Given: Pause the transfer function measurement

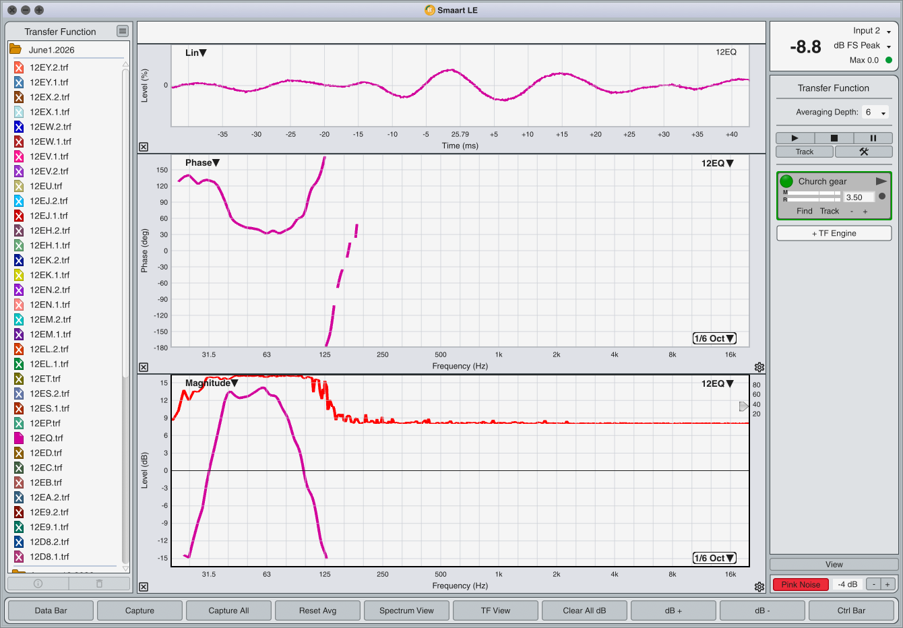Looking at the screenshot, I should [x=873, y=138].
